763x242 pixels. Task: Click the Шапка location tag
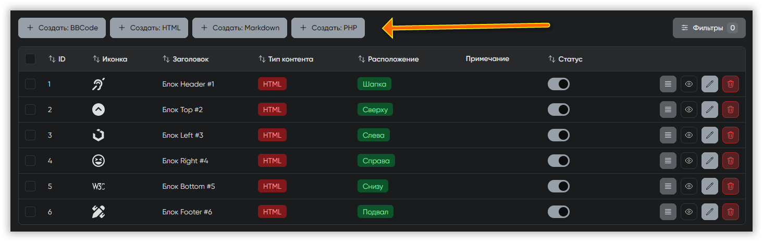[374, 84]
